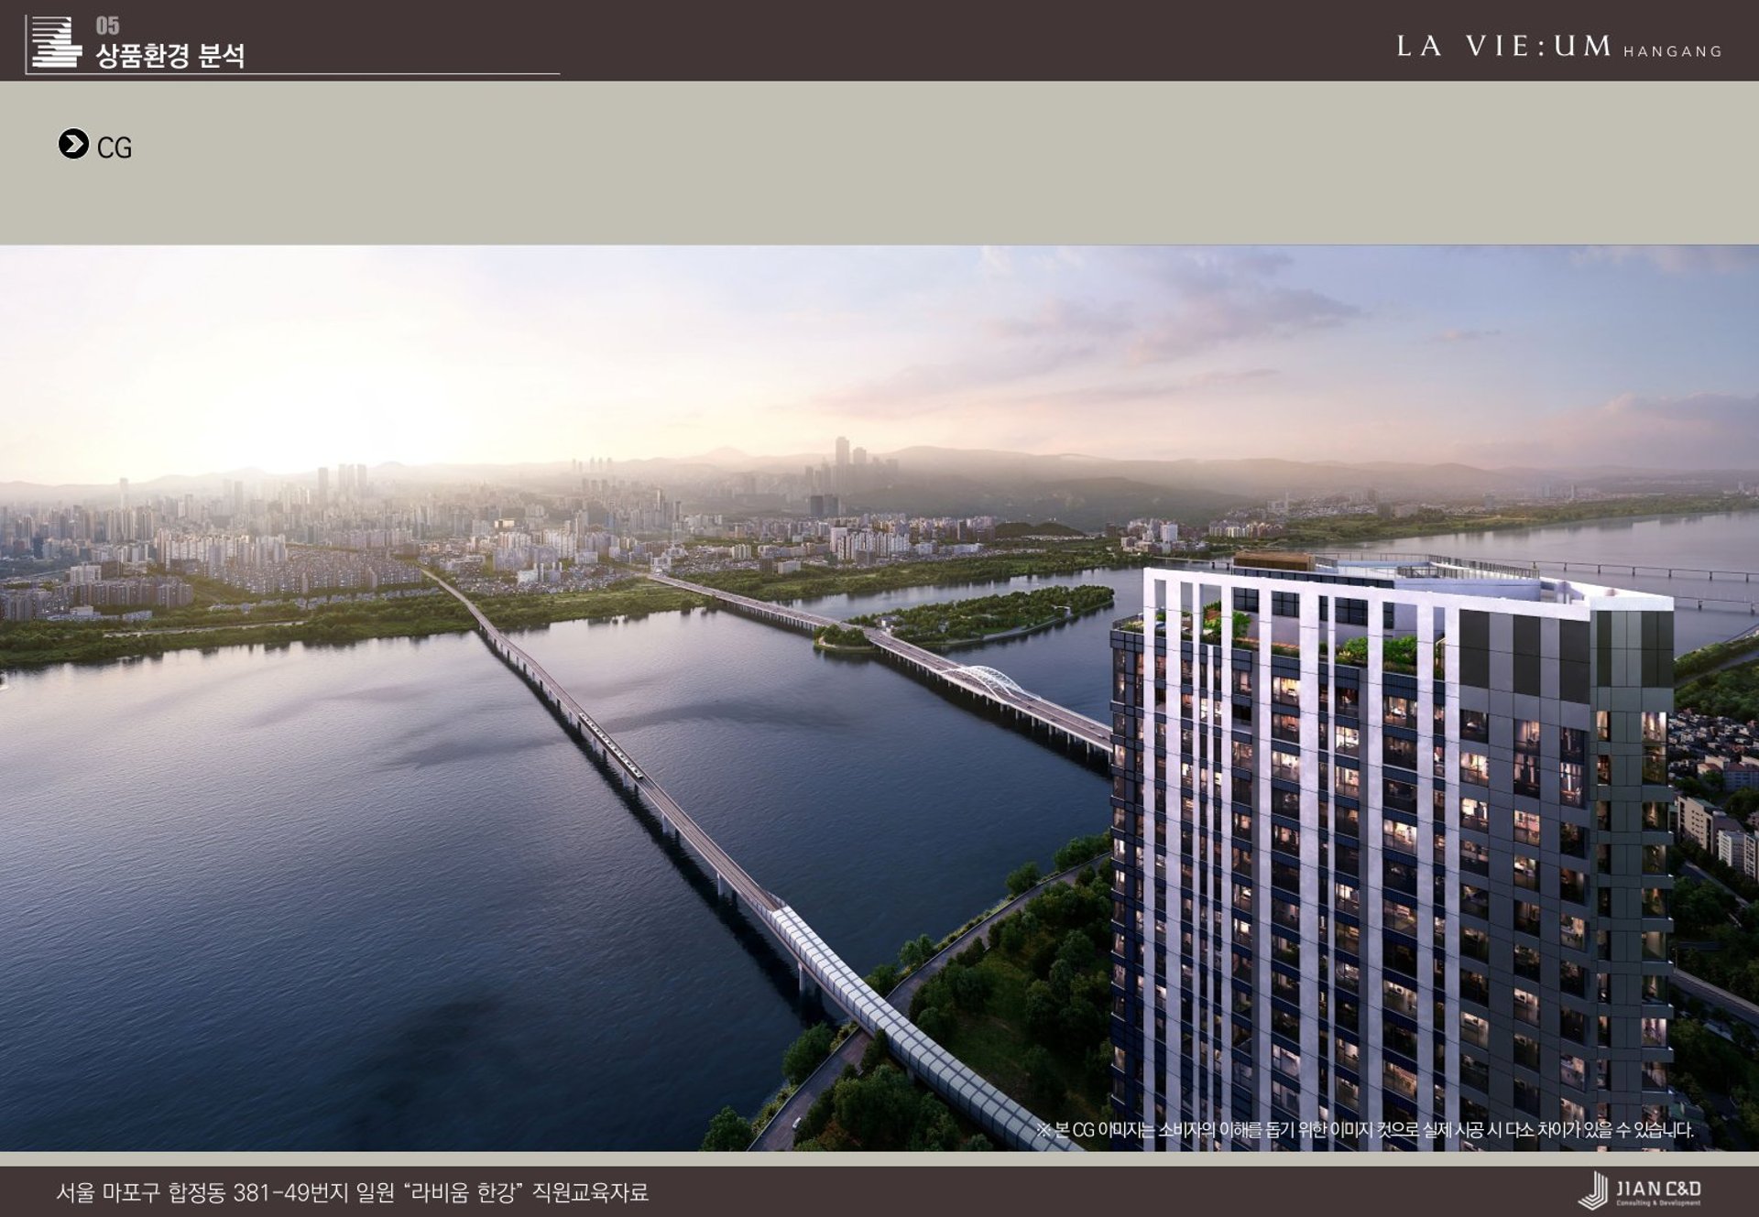Click the 상품환경 분석 slide title
The image size is (1759, 1217).
pyautogui.click(x=170, y=56)
